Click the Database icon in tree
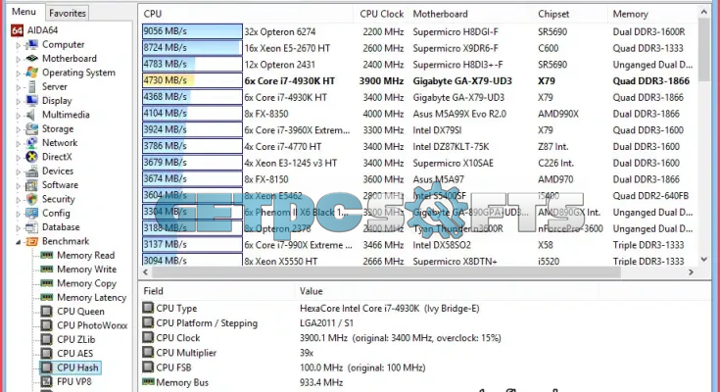 31,227
